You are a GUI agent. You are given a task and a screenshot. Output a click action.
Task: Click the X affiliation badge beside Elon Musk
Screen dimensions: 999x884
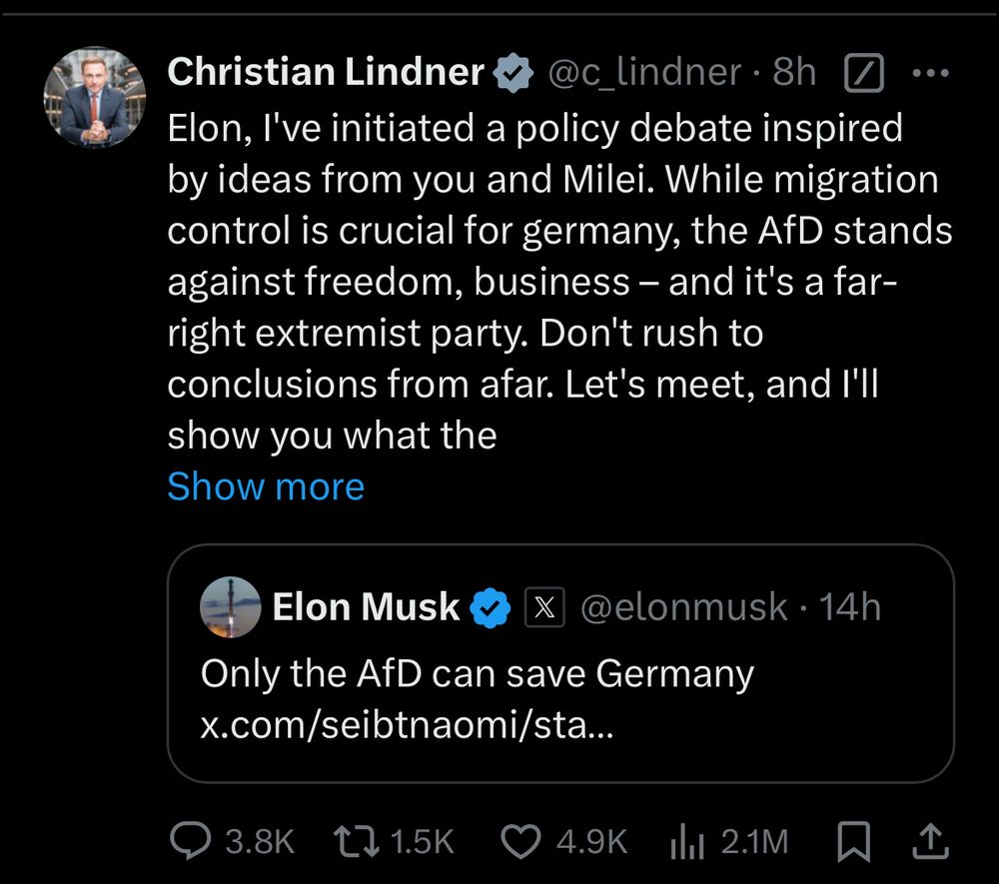[543, 606]
